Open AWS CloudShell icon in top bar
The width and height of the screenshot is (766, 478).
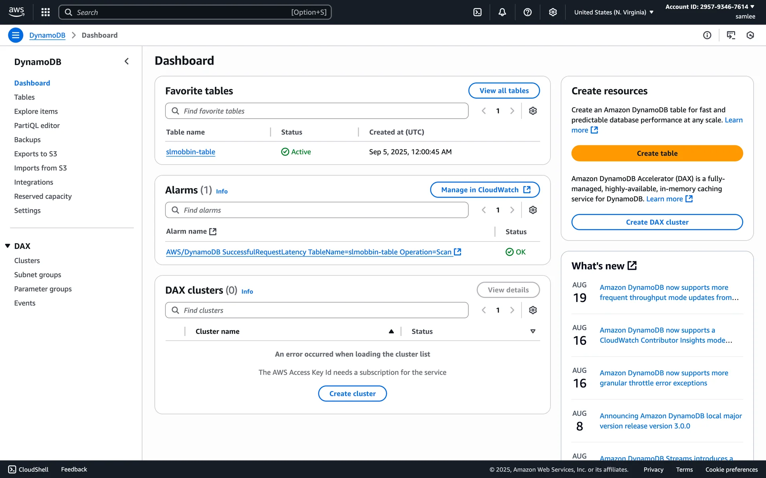tap(477, 12)
